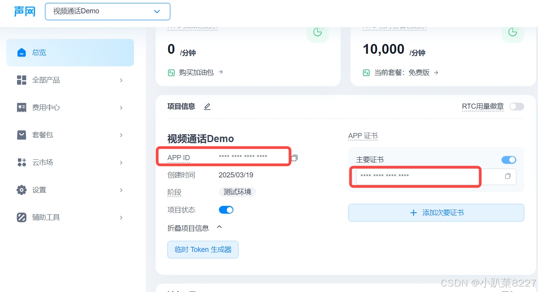This screenshot has width=538, height=292.
Task: Click arrow next to 免费版
Action: click(436, 72)
